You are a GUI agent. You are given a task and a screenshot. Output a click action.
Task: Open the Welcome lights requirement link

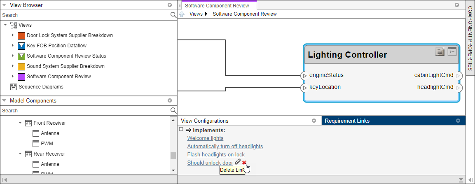[x=205, y=138]
